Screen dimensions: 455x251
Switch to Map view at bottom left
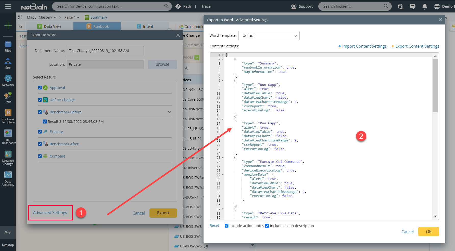point(8,232)
